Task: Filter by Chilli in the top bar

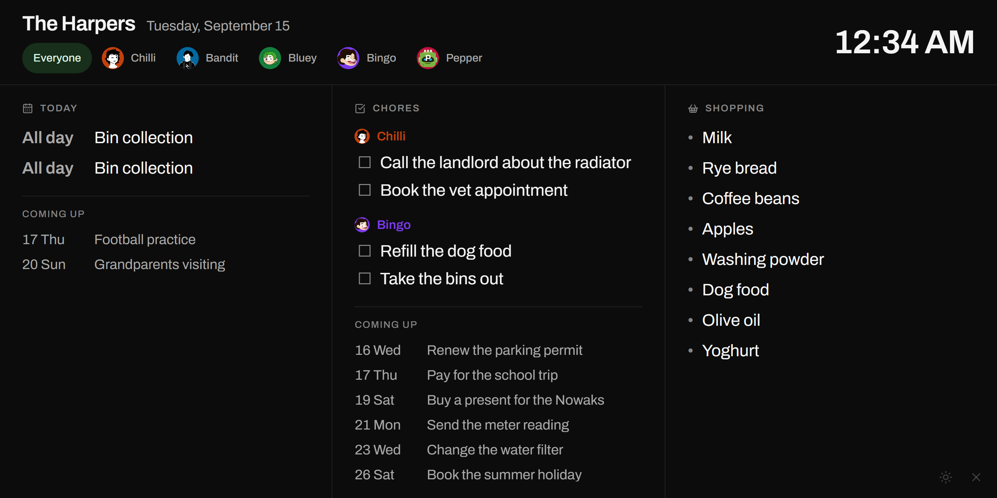Action: 129,58
